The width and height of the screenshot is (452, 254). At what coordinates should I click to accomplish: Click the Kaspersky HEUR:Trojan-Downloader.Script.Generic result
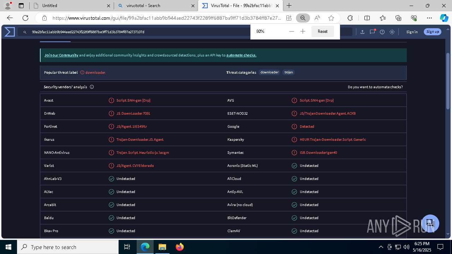click(x=333, y=139)
